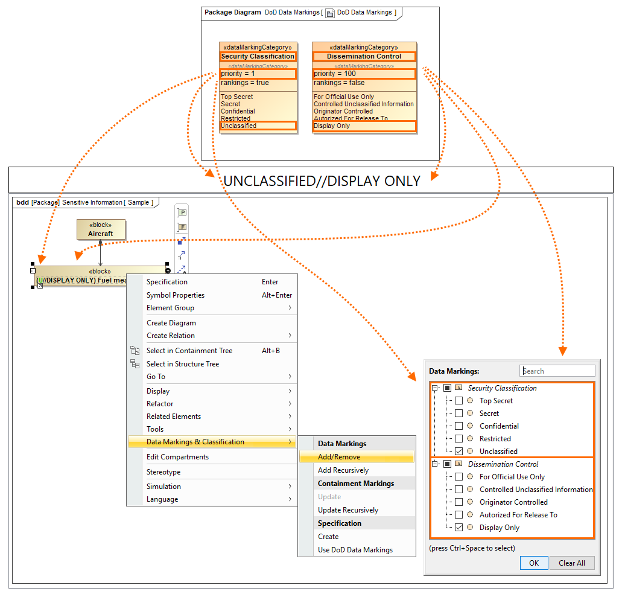Click the literal icon beside For Official Use Only
Screen dimensions: 622x591
(x=470, y=476)
